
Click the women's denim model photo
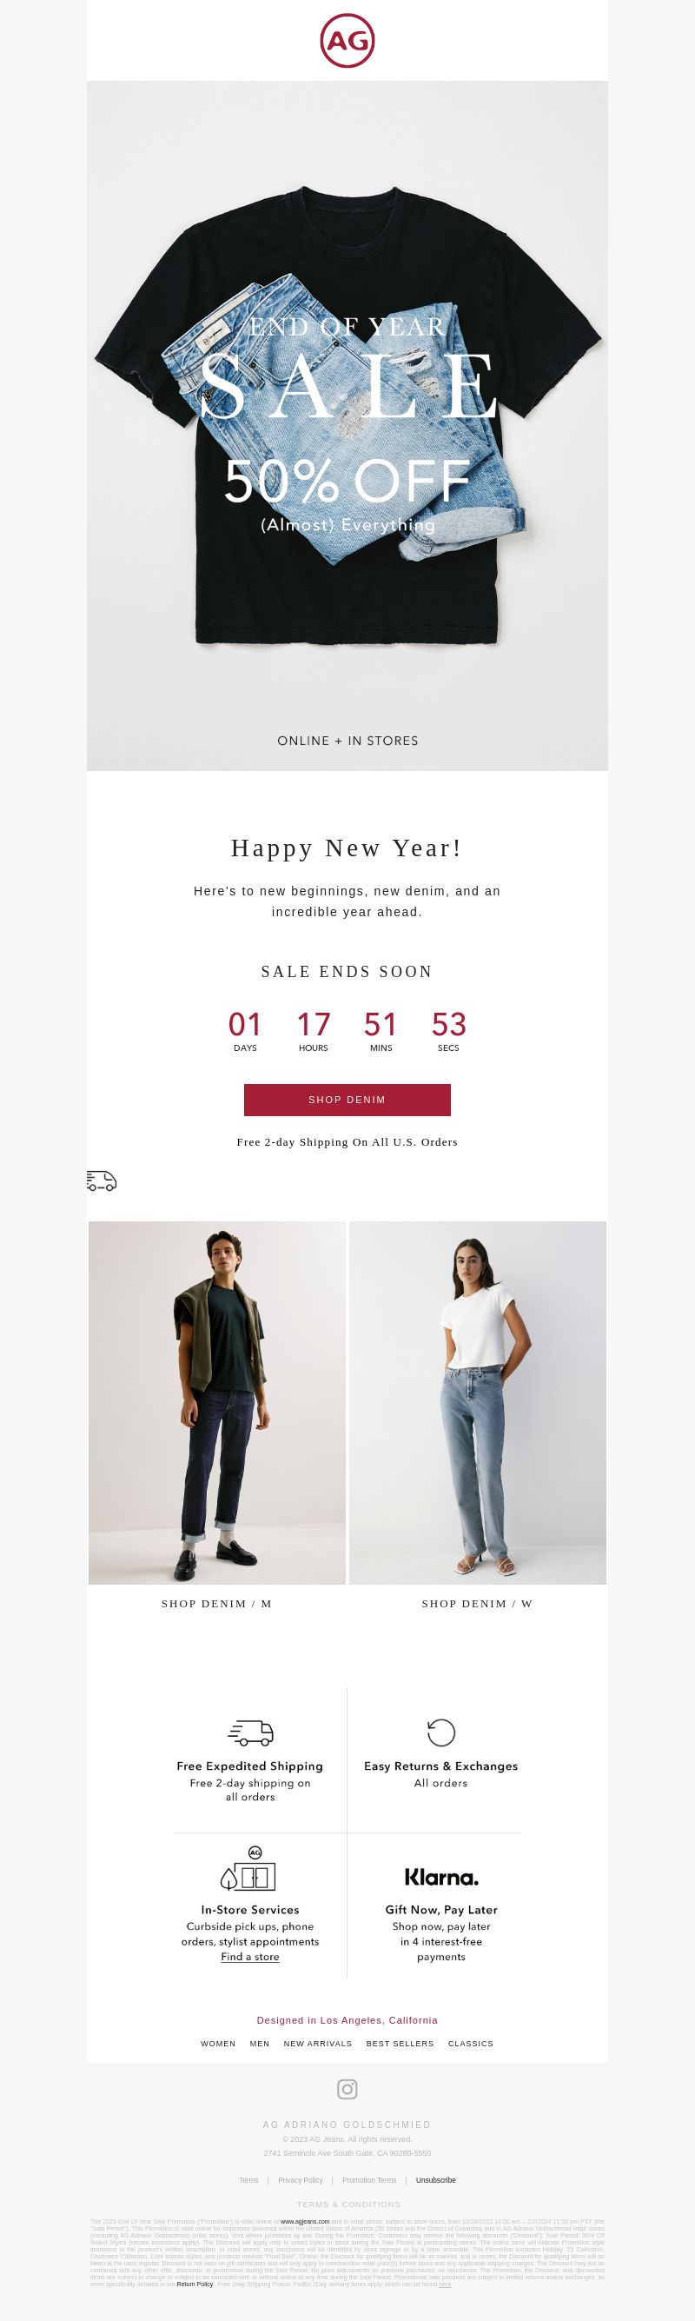[x=478, y=1403]
